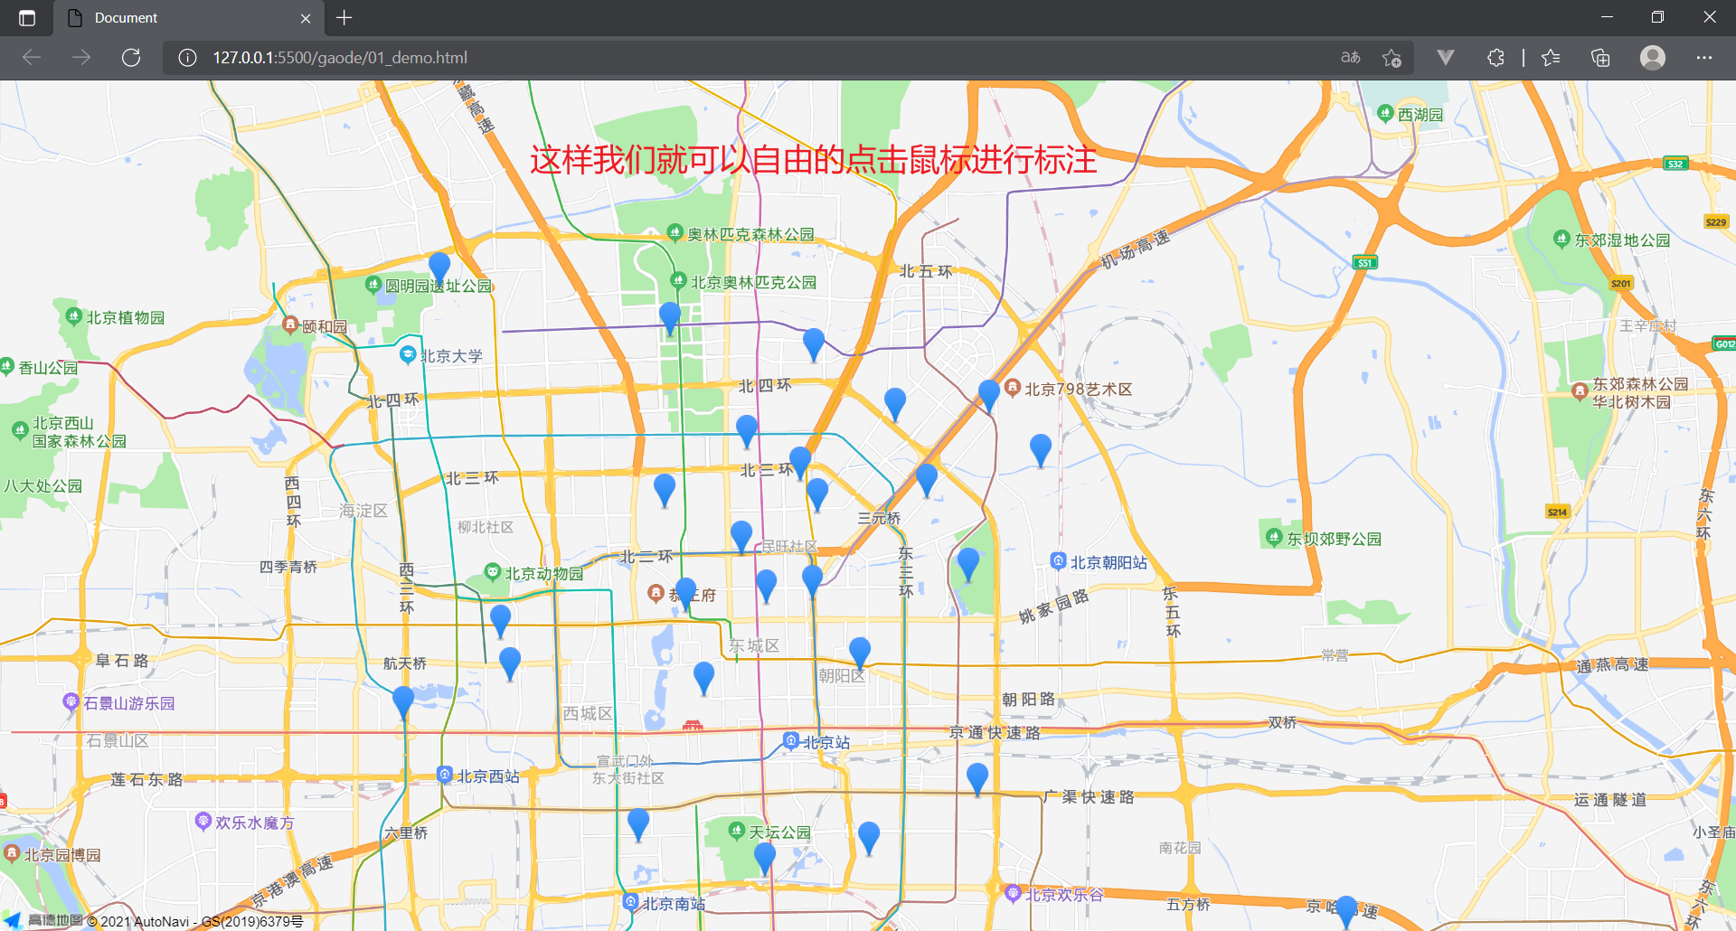Click the marker near 航天桥 on 西三环
Image resolution: width=1736 pixels, height=931 pixels.
(403, 703)
